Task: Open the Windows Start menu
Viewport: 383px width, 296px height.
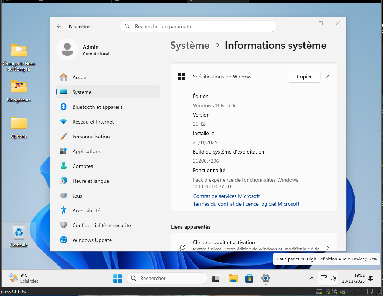Action: tap(117, 278)
